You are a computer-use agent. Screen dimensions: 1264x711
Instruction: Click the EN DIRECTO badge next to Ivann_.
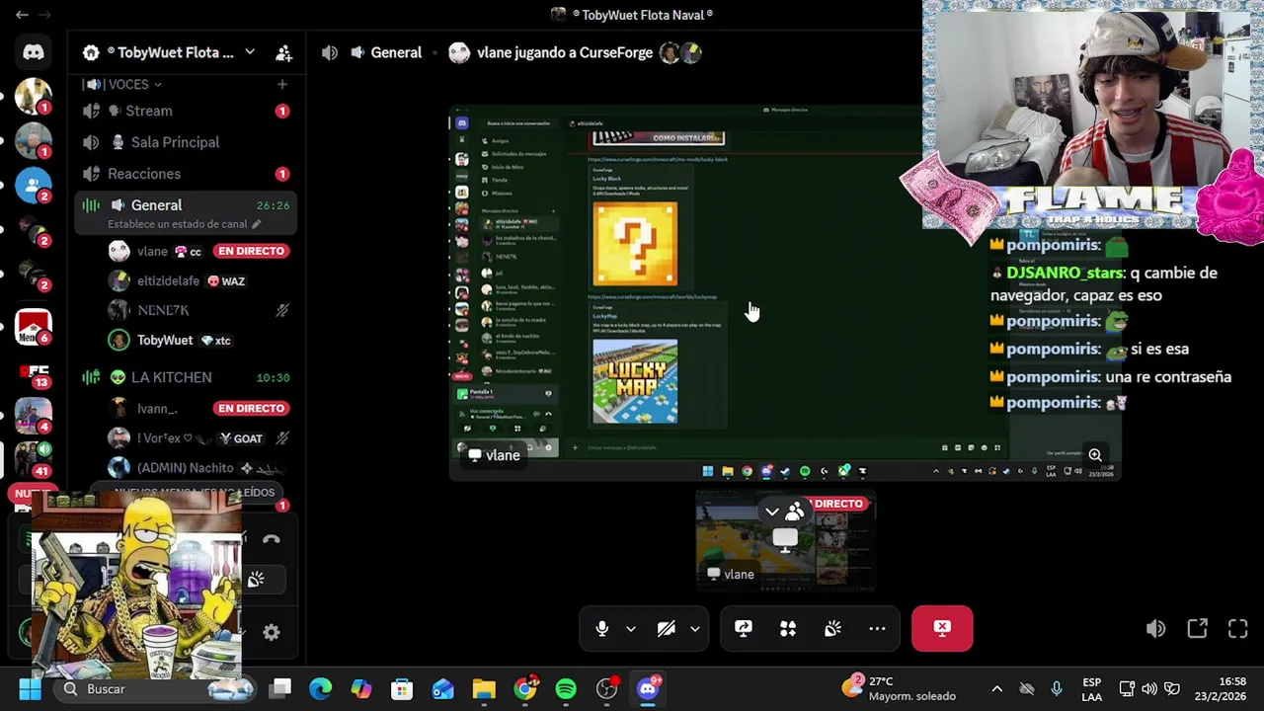click(x=251, y=408)
